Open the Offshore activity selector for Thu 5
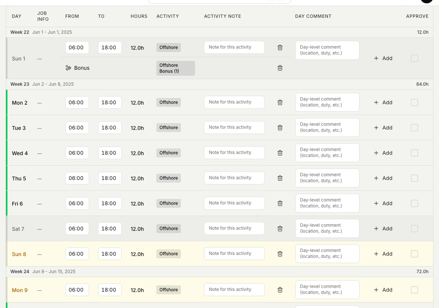The image size is (439, 308). (x=169, y=178)
